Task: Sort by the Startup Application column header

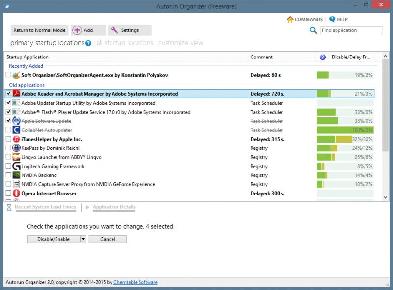Action: (126, 57)
